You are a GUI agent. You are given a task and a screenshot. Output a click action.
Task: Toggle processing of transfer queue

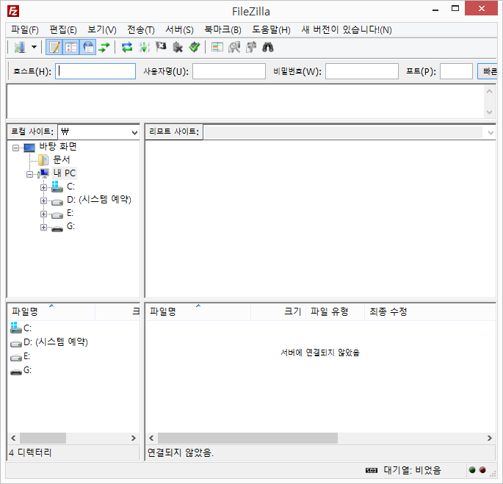[144, 48]
